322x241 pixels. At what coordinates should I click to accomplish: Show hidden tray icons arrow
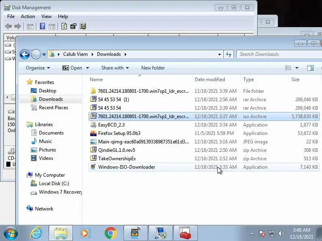coord(252,233)
